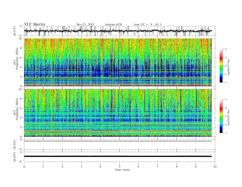
Task: Click the "2" kHz tick on ch.2 frequency axis
Action: click(21, 127)
